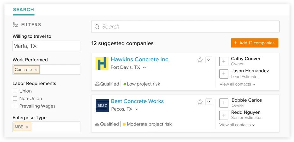Click the company Search input field
This screenshot has width=294, height=142.
[x=185, y=27]
